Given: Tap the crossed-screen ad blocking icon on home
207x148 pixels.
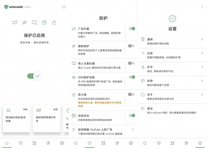Looking at the screenshot, I should pos(15,22).
